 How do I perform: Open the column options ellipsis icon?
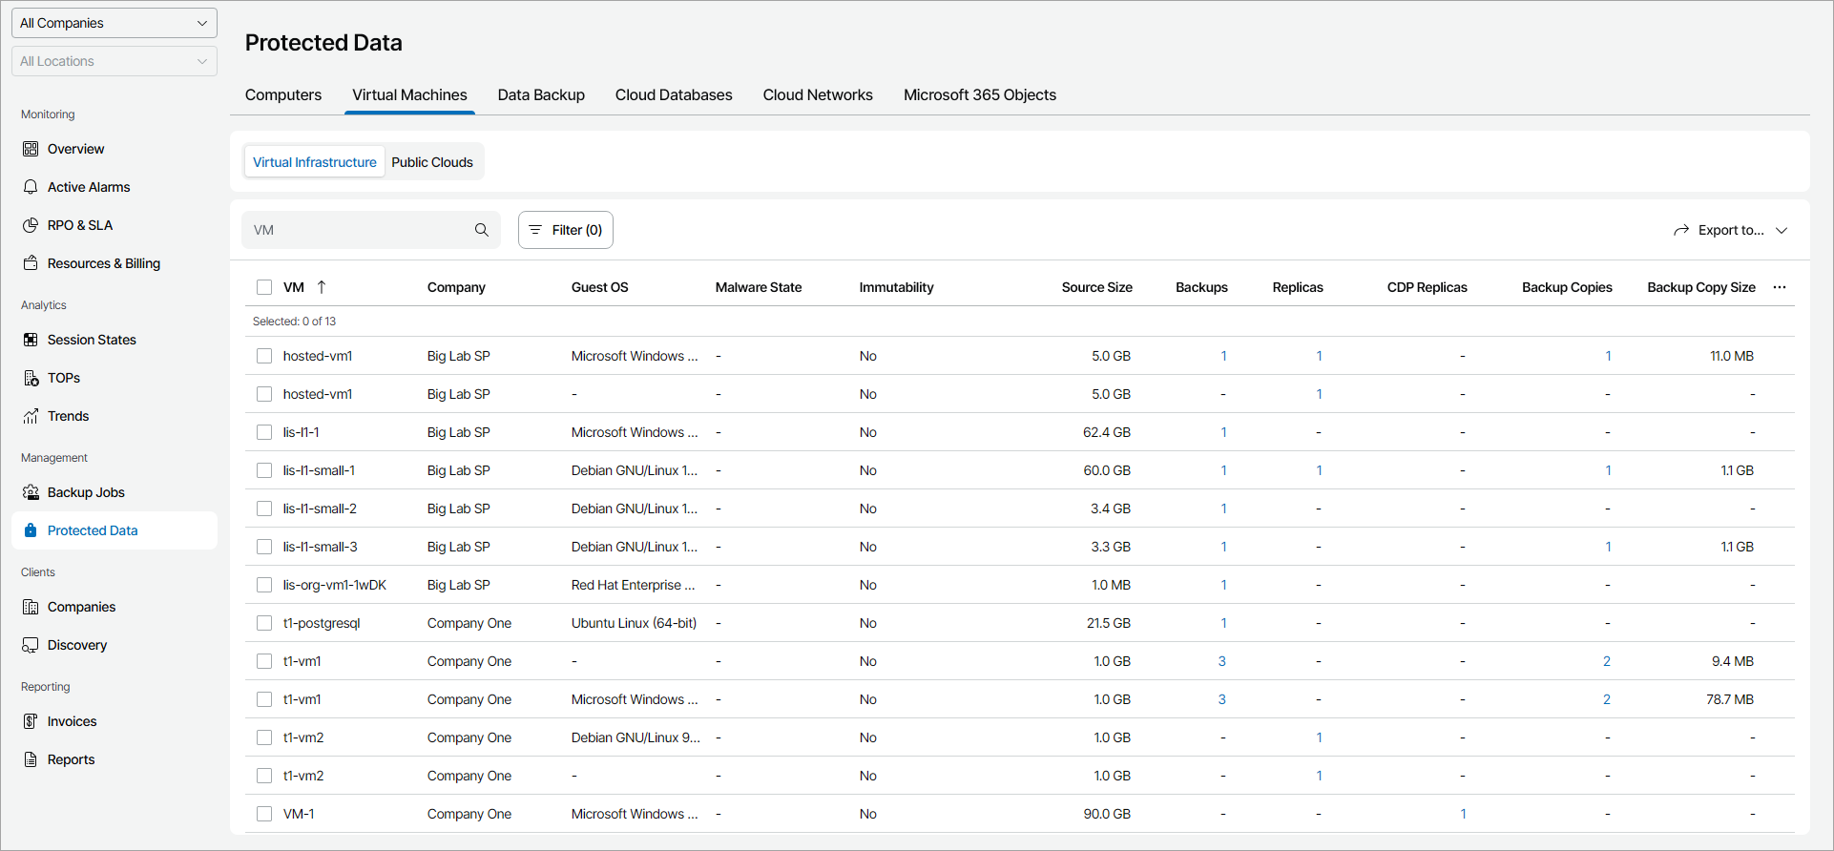(x=1780, y=287)
